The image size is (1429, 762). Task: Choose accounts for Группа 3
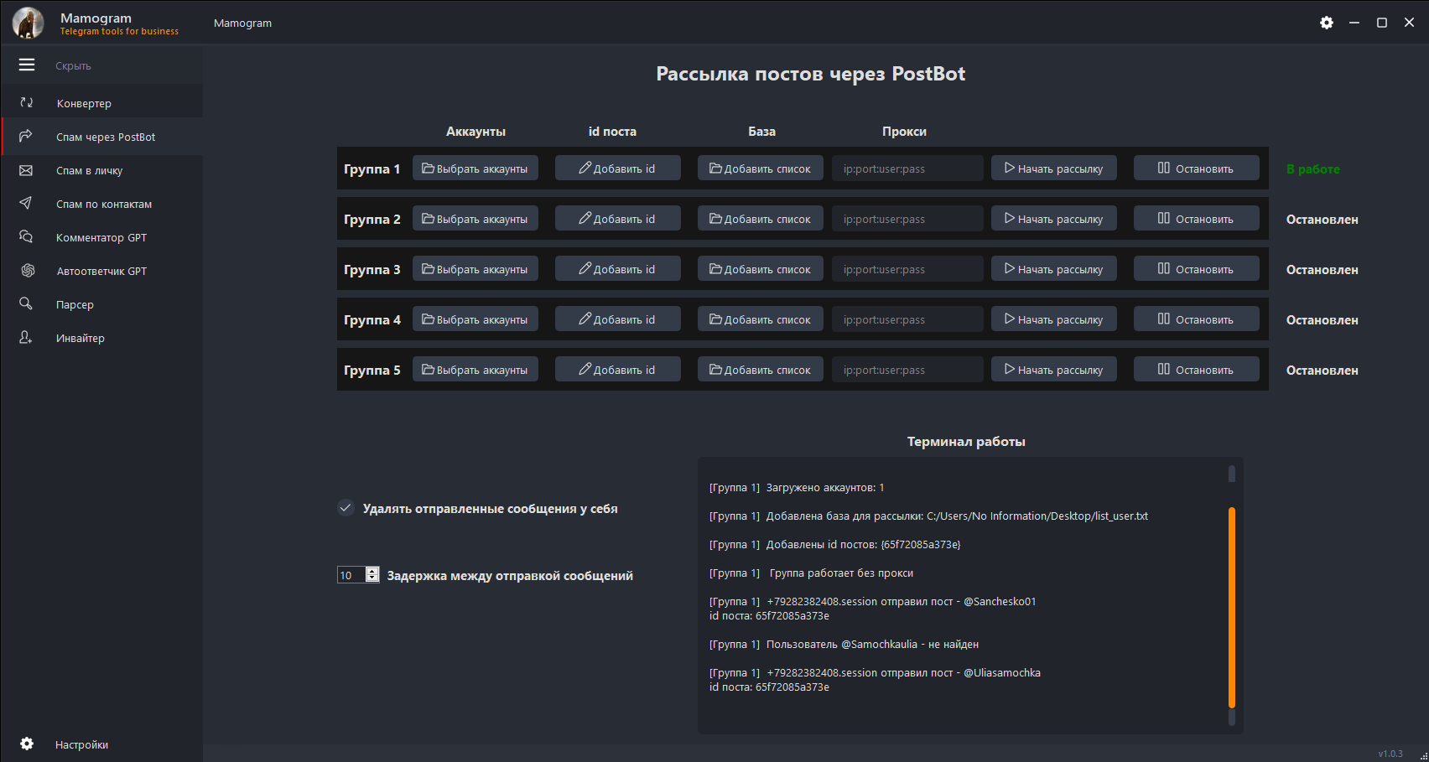click(475, 269)
